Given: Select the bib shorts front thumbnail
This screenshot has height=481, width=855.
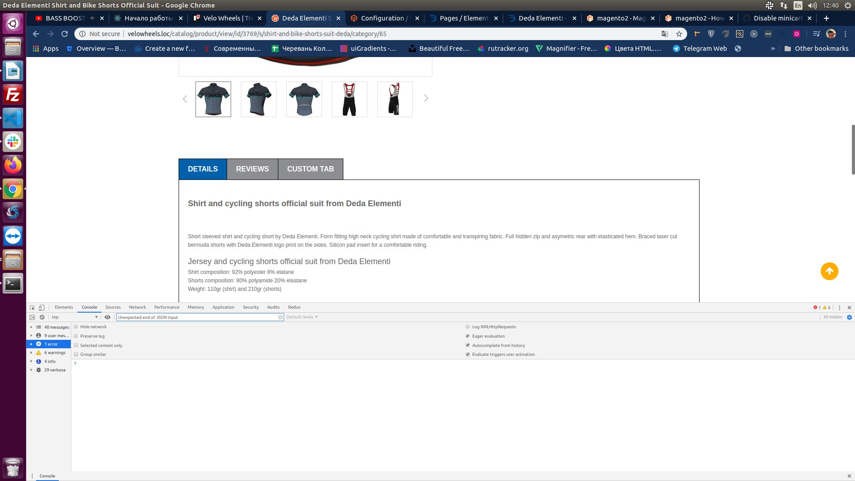Looking at the screenshot, I should pos(350,99).
